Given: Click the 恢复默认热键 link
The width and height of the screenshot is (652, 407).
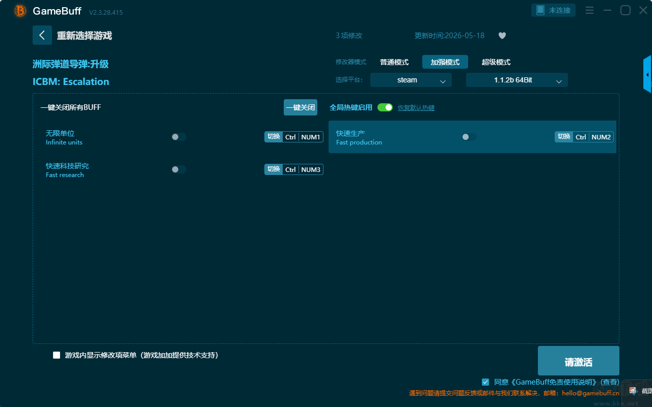Looking at the screenshot, I should click(416, 108).
